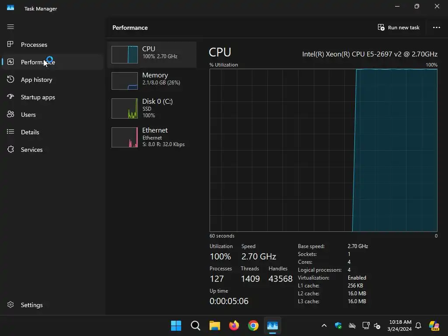This screenshot has height=336, width=448.
Task: Click the Task Manager title bar icon
Action: coord(10,8)
